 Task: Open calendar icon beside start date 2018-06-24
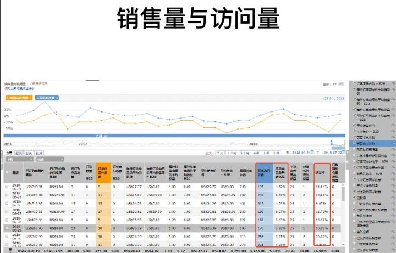coord(312,152)
